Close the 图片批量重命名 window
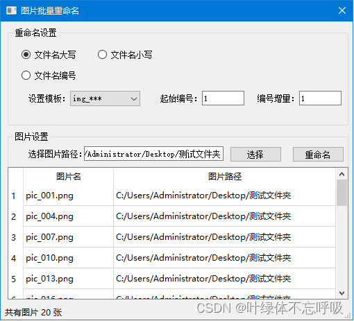The width and height of the screenshot is (354, 321). (342, 10)
